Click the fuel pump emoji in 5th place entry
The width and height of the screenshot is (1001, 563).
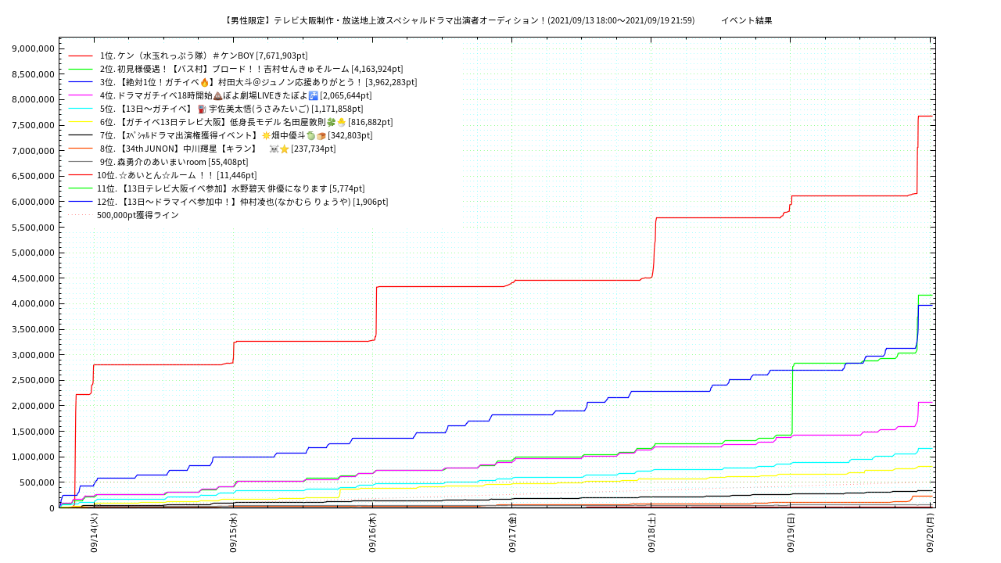coord(202,109)
